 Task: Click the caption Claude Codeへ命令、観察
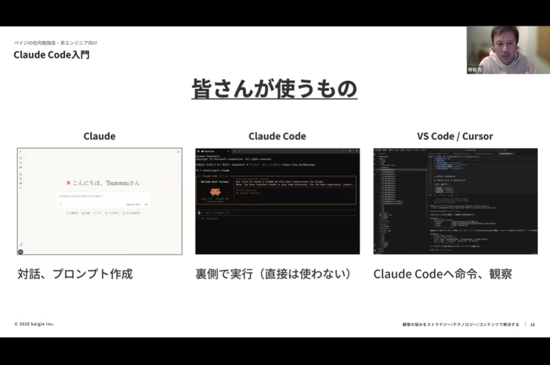click(x=443, y=274)
